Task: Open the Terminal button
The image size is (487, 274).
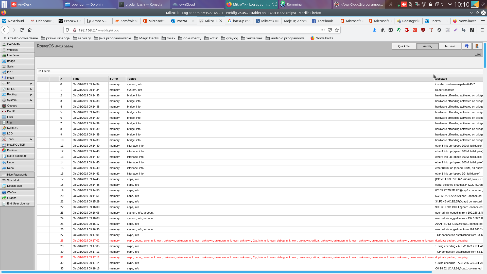Action: point(450,46)
